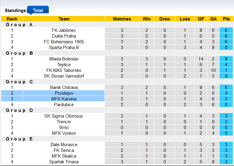Open Banik Ostrava team page
The image size is (234, 166).
point(64,88)
